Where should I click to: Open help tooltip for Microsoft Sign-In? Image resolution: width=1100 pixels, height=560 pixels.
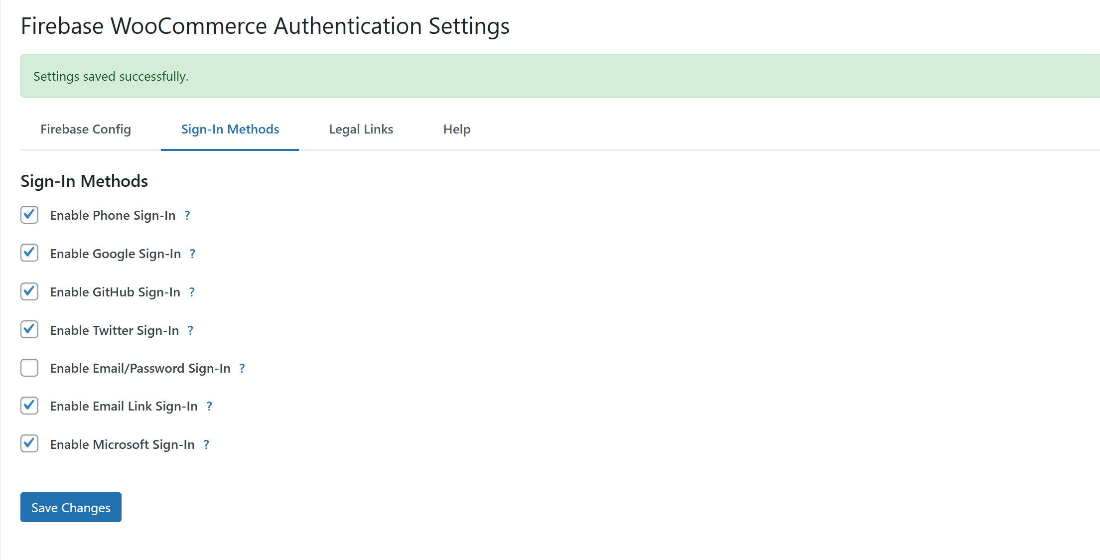point(206,444)
